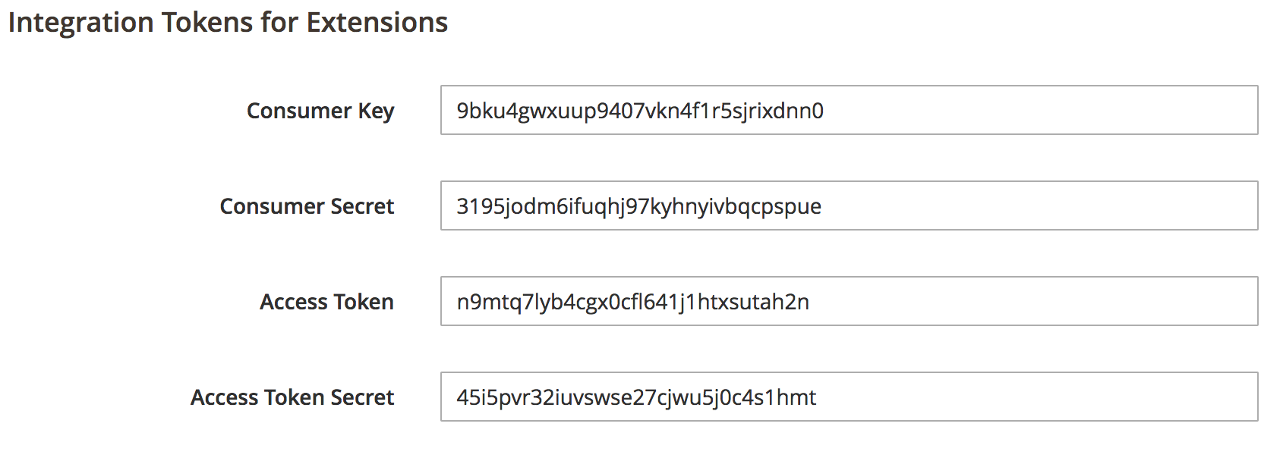Click the word "Key" in Consumer Key label
Screen dimensions: 1283x458
pos(376,111)
